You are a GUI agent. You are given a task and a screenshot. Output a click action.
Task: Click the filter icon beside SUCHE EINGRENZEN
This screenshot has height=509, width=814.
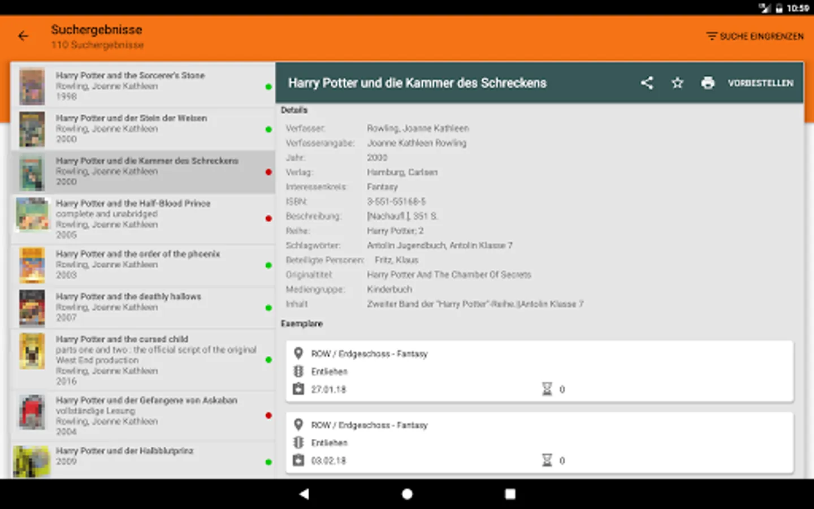[711, 36]
